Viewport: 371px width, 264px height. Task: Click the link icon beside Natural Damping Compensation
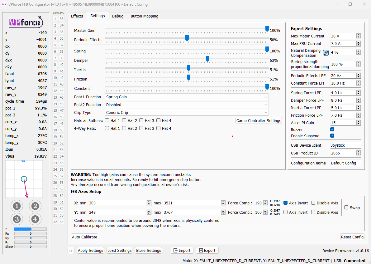pos(326,53)
